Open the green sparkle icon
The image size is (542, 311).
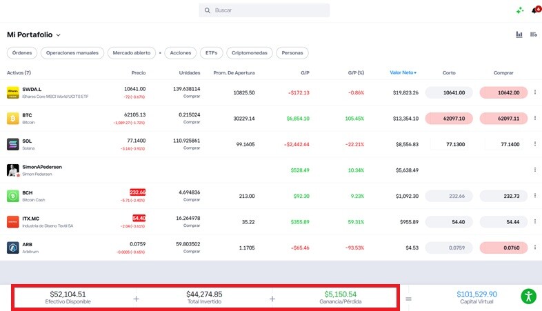coord(519,10)
